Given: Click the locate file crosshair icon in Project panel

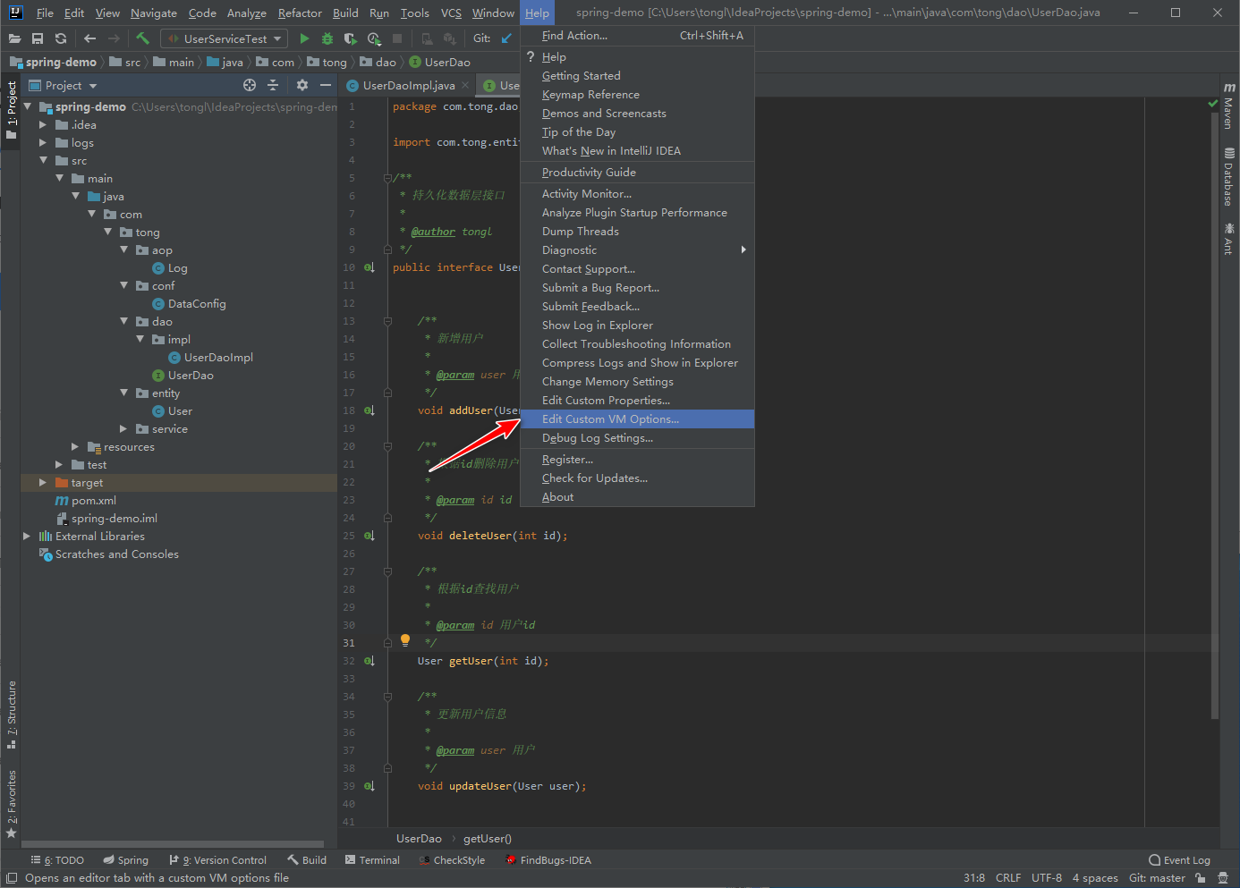Looking at the screenshot, I should click(x=250, y=85).
